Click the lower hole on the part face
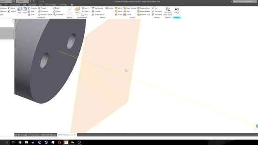Image resolution: width=258 pixels, height=145 pixels. click(x=44, y=60)
